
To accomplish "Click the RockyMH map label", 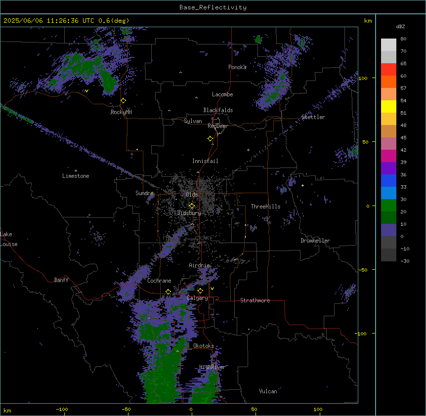I will [121, 112].
